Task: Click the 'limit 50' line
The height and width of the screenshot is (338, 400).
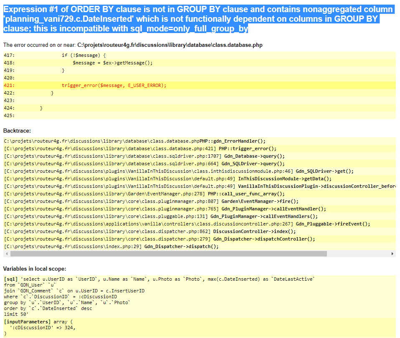Action: coord(16,315)
